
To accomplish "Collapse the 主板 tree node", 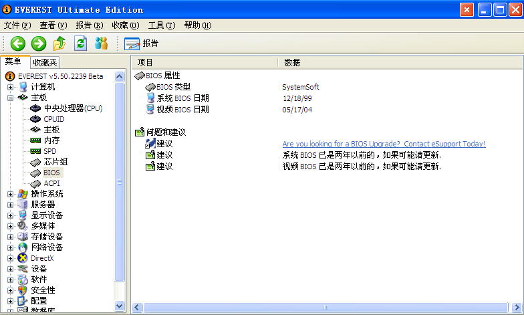I will 11,98.
